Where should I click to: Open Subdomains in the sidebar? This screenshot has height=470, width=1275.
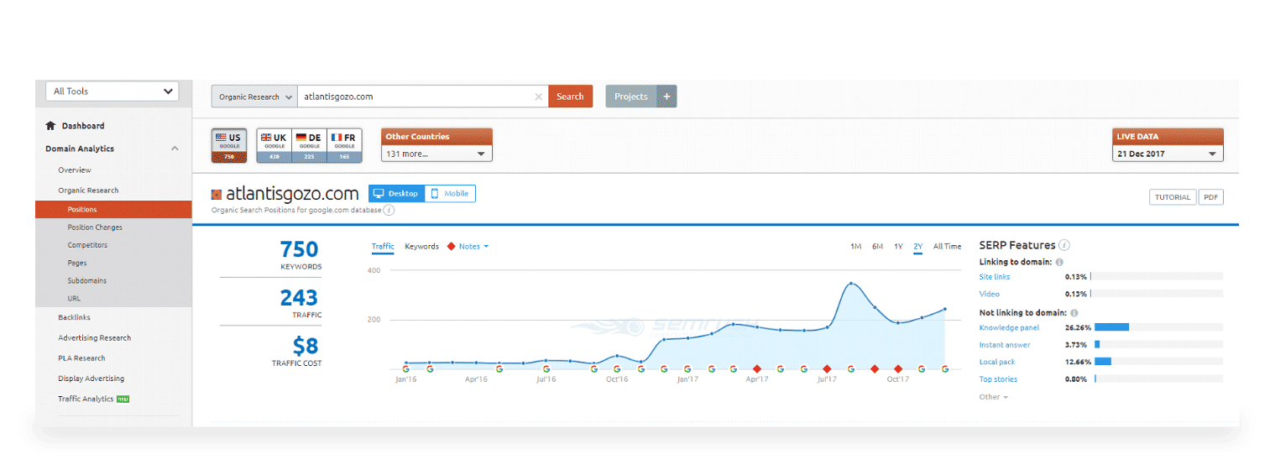(87, 280)
